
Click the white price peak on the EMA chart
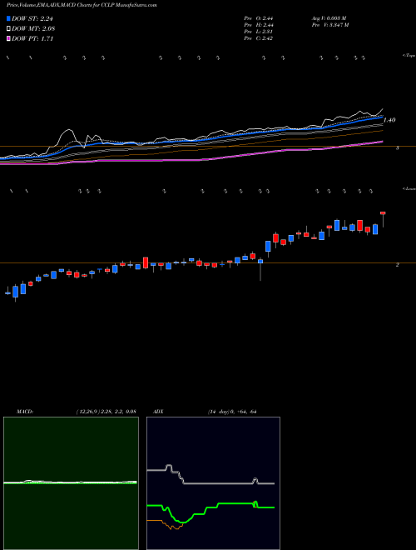[68, 130]
